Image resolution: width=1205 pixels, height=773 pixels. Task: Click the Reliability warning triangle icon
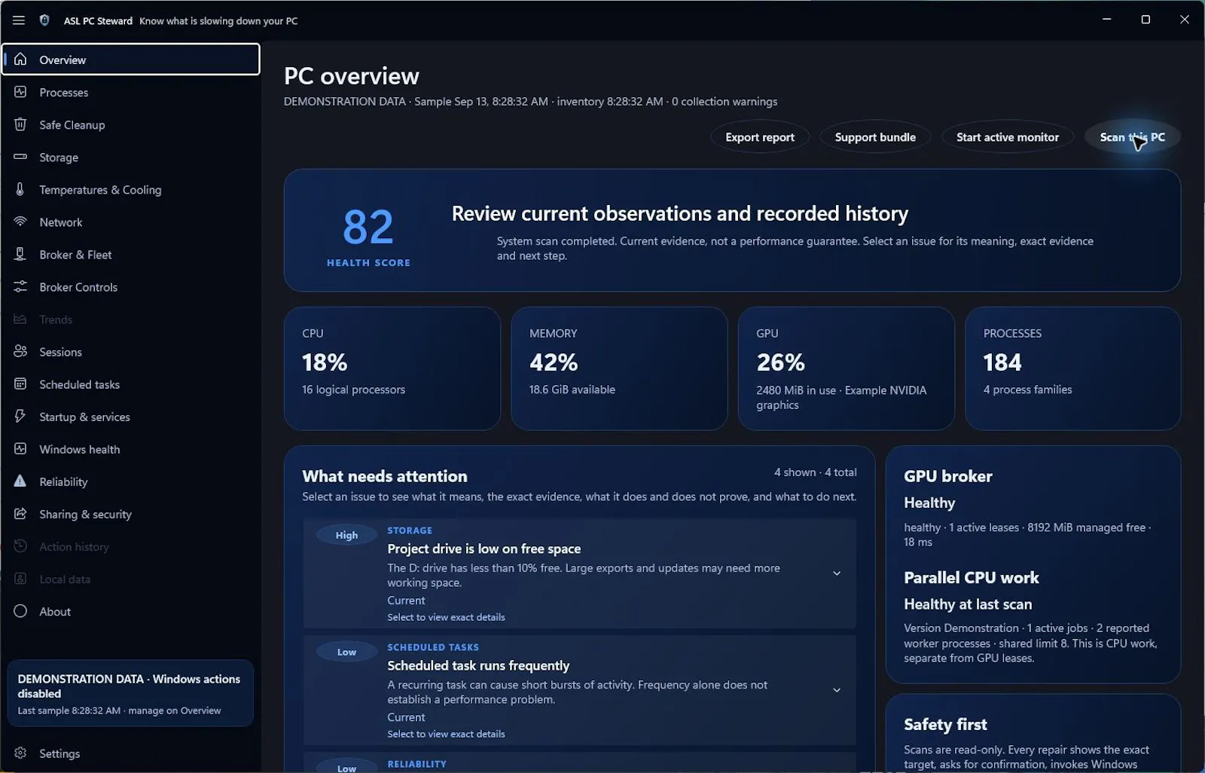(20, 481)
